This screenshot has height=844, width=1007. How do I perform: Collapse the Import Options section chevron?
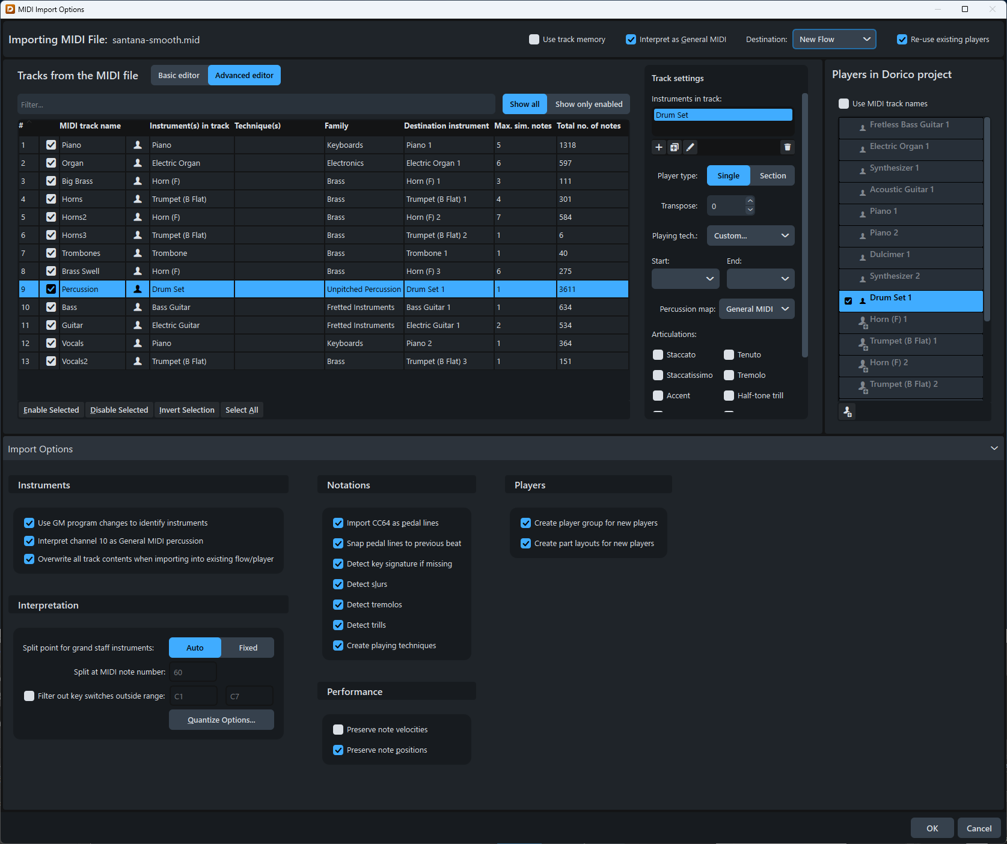pyautogui.click(x=994, y=449)
